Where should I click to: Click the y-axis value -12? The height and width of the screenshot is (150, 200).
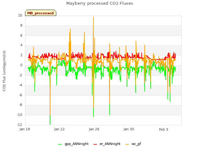[20, 125]
